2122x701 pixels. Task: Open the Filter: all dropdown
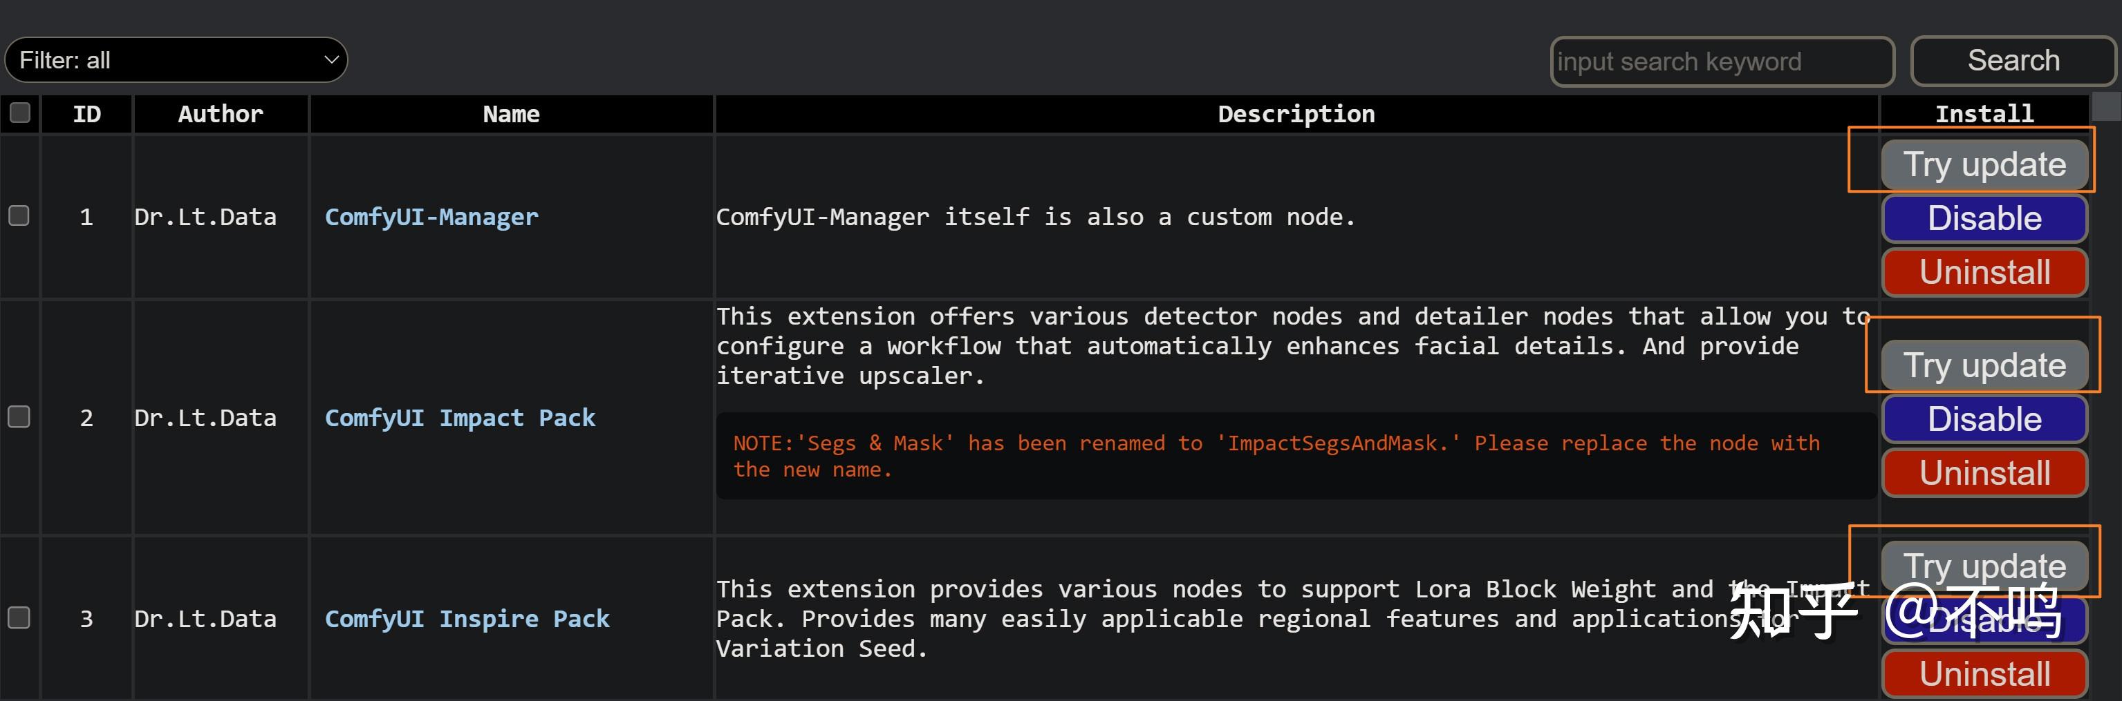176,60
